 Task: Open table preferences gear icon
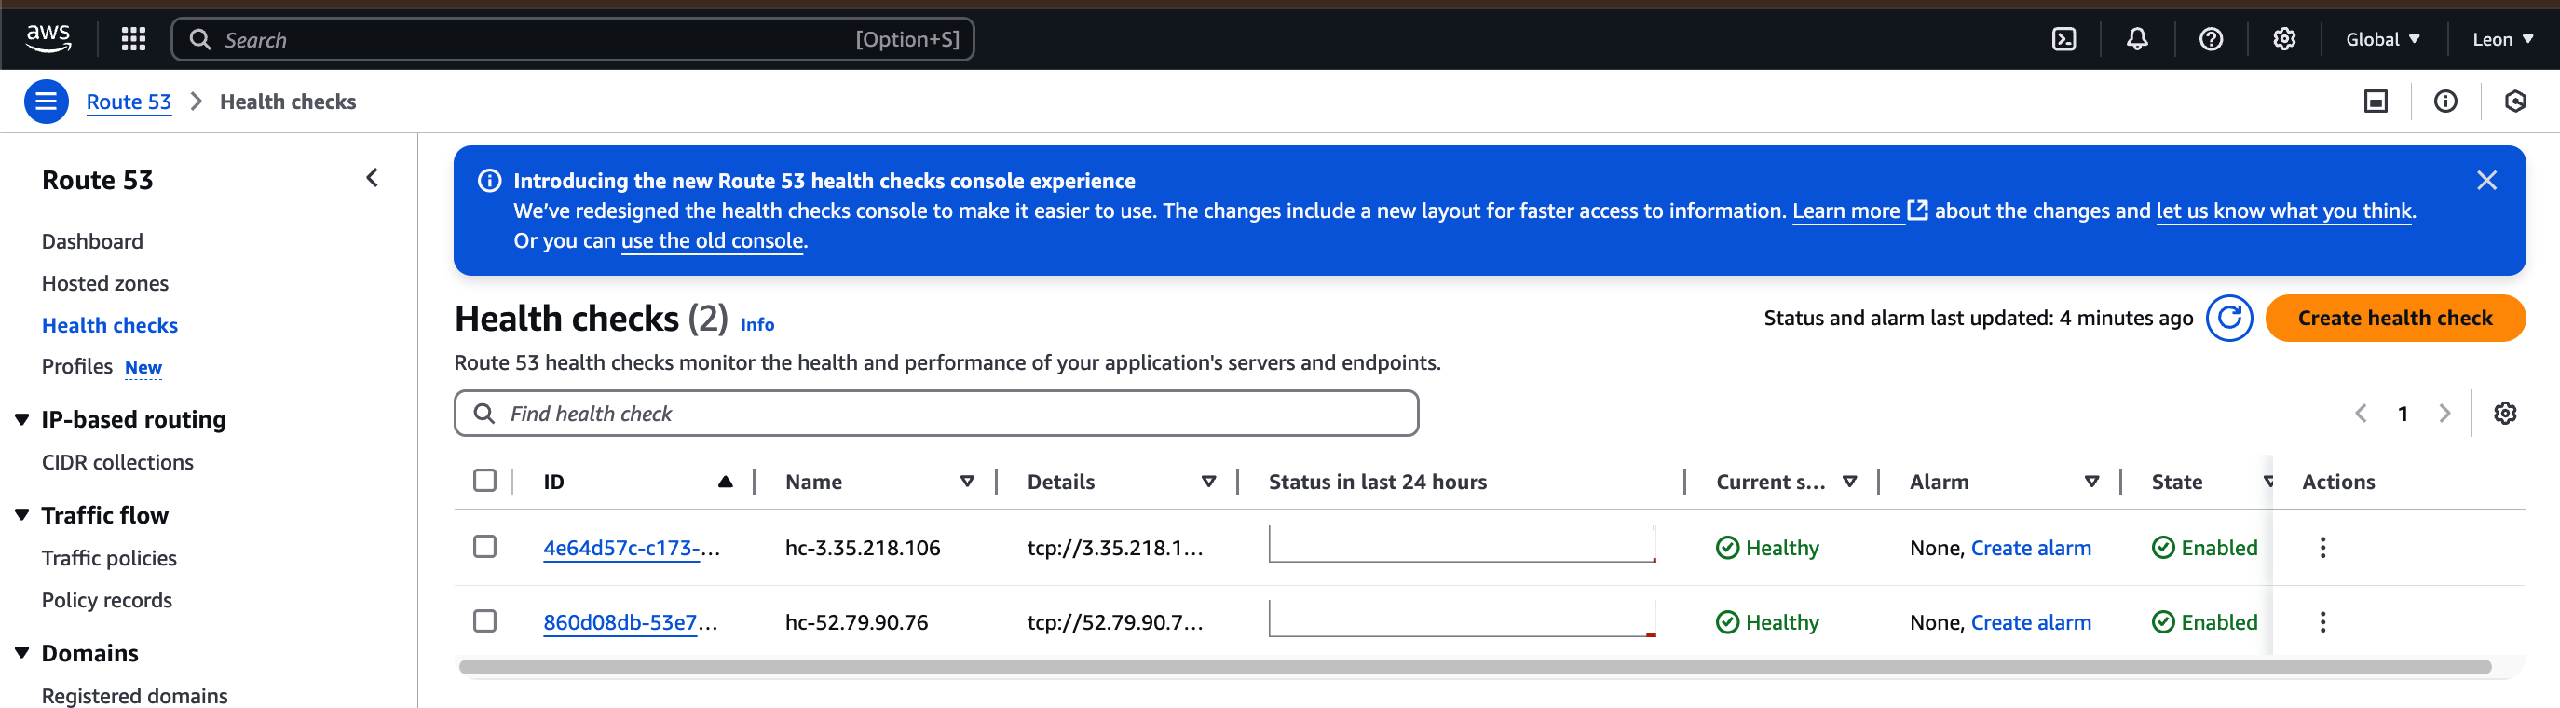(2504, 414)
